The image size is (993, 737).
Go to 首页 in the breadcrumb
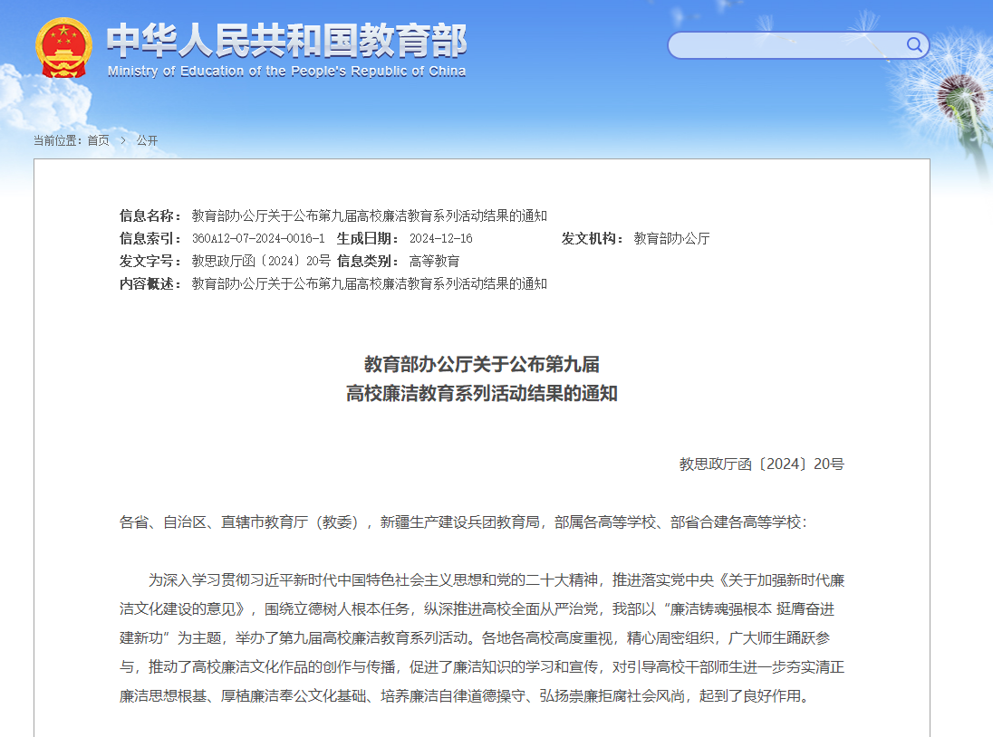pyautogui.click(x=98, y=140)
